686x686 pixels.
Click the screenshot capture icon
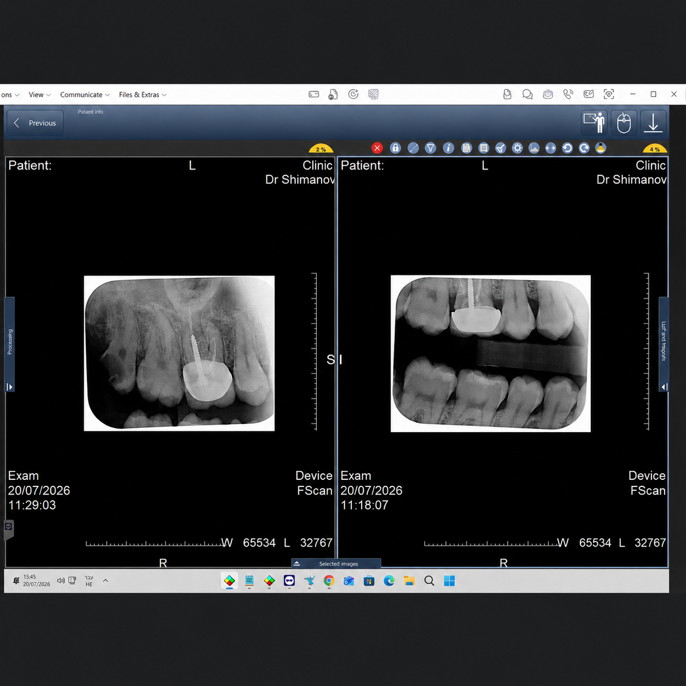pos(609,95)
